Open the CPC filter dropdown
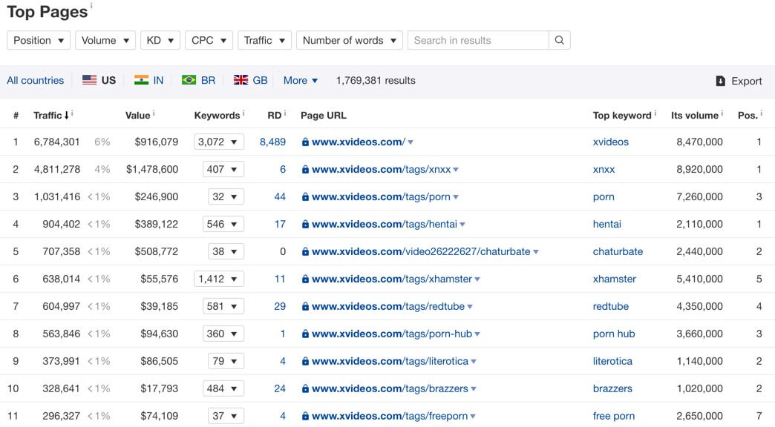The height and width of the screenshot is (427, 775). click(x=209, y=41)
